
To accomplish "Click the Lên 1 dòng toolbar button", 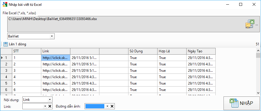I will point(15,44).
